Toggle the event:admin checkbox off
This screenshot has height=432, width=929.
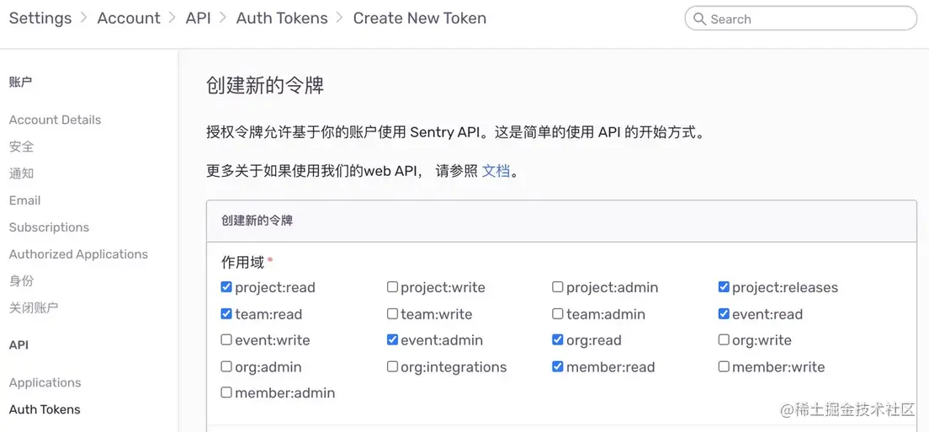click(393, 340)
